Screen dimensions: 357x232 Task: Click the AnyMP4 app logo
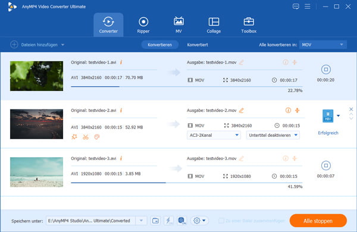[12, 7]
